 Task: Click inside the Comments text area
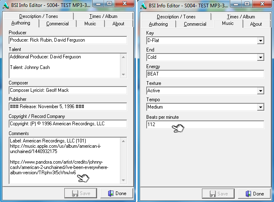pos(65,160)
